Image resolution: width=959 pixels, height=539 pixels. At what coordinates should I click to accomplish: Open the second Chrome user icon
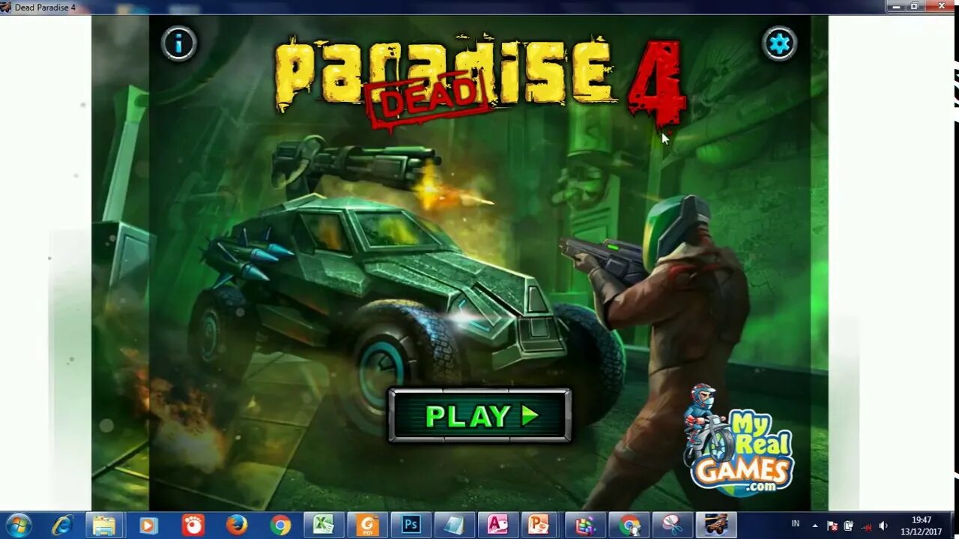pos(629,525)
